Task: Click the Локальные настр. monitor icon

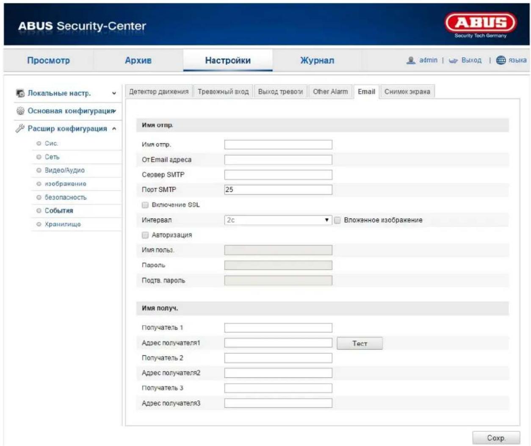Action: tap(20, 93)
